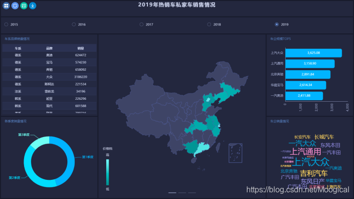Click sales value 624472
The height and width of the screenshot is (199, 354).
81,55
